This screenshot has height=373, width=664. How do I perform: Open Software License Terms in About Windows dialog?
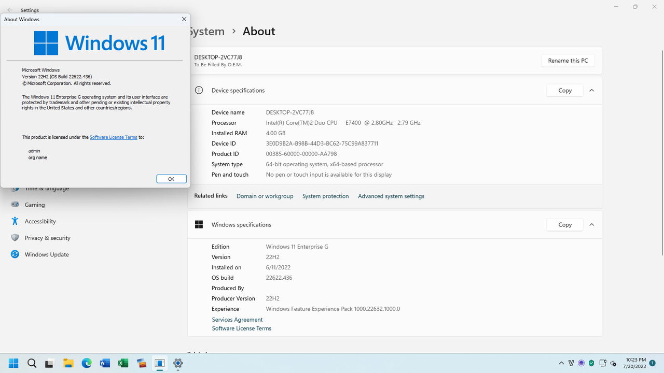(x=114, y=137)
